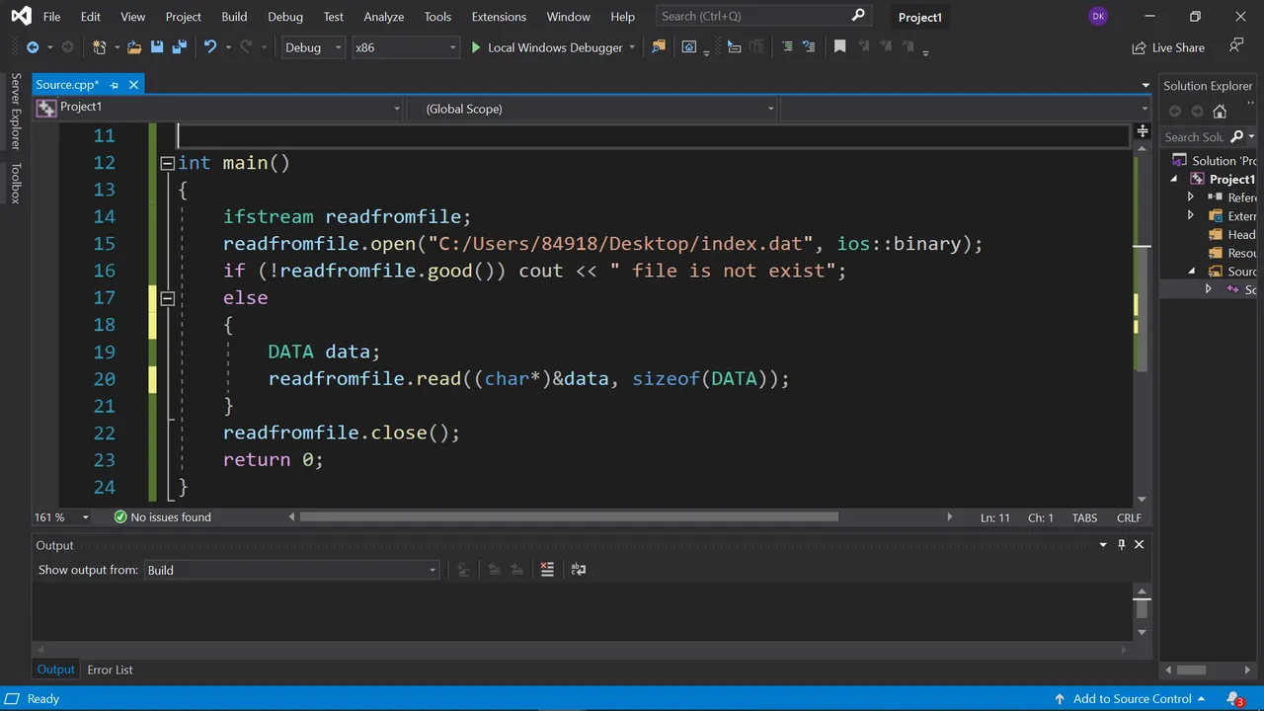This screenshot has height=711, width=1264.
Task: Open the debugger target dropdown arrow
Action: pos(632,47)
